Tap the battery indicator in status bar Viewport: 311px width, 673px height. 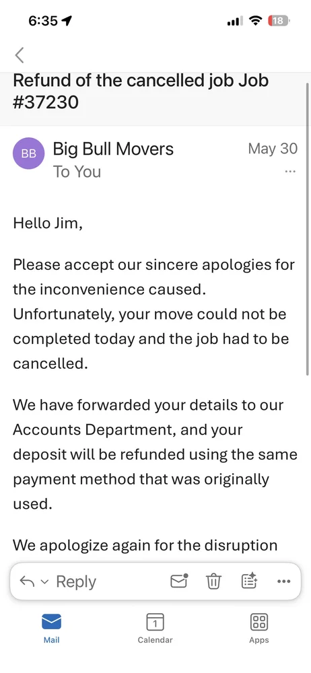[x=278, y=20]
